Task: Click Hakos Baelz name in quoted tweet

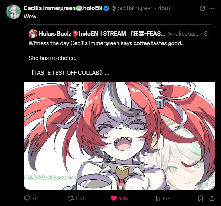Action: pyautogui.click(x=55, y=34)
